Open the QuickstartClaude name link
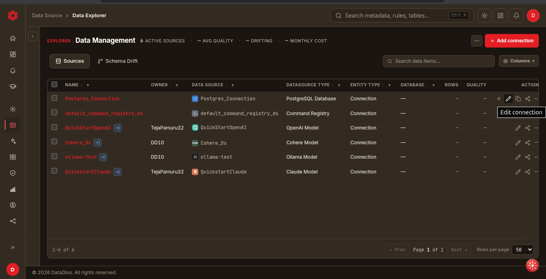Viewport: 546px width, 279px height. [88, 172]
